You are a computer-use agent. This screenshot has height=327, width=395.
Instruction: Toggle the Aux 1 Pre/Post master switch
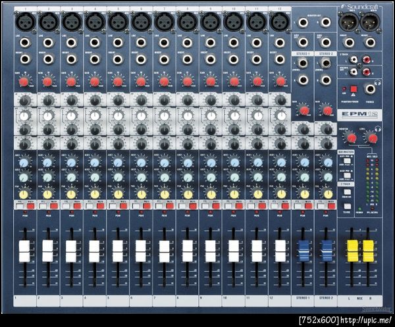(347, 161)
